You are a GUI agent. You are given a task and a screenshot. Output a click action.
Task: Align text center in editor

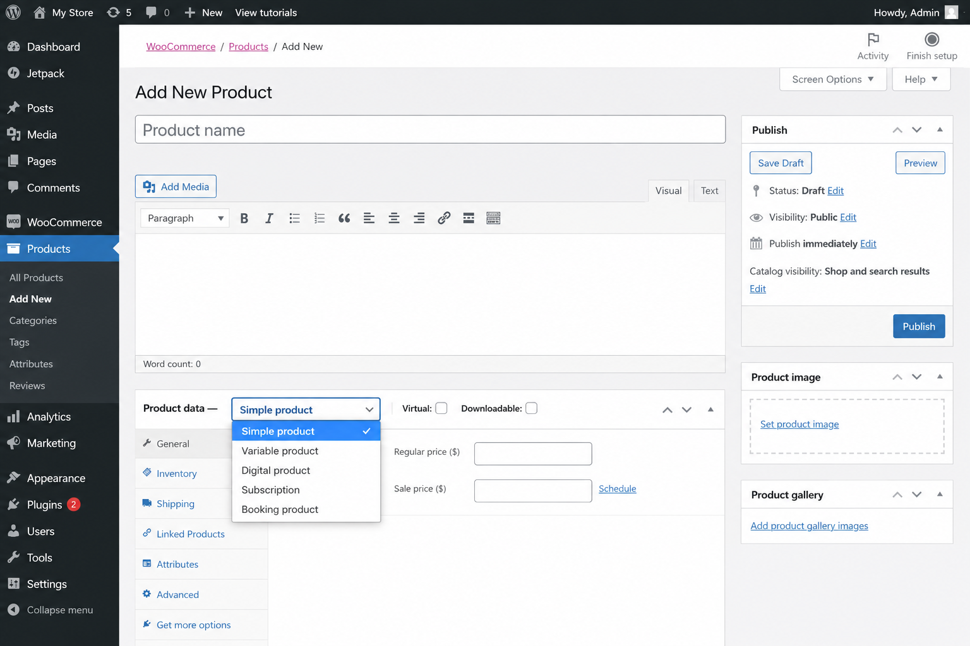point(394,218)
